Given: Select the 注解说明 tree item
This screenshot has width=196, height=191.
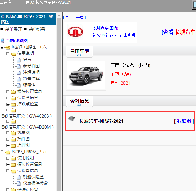Looking at the screenshot, I should pyautogui.click(x=31, y=72).
